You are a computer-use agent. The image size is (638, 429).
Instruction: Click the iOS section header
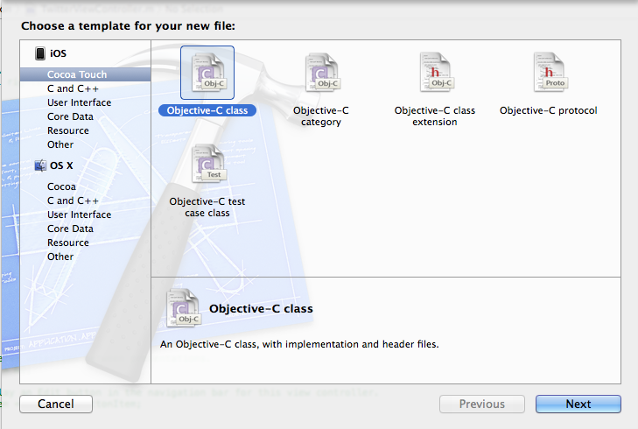[x=58, y=53]
